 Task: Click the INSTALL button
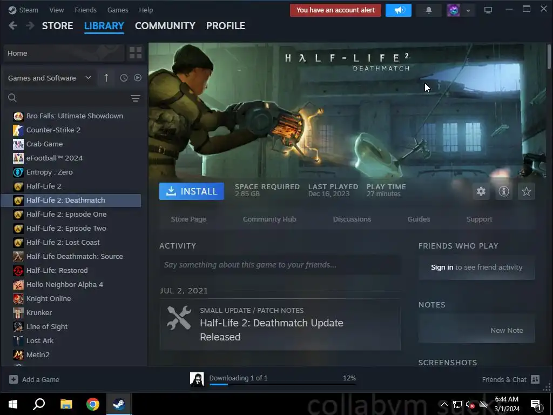click(x=192, y=191)
